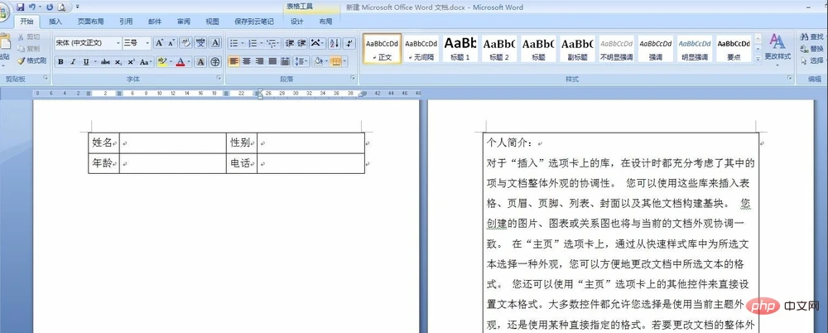The width and height of the screenshot is (828, 333).
Task: Click the Save icon in quick access toolbar
Action: (x=21, y=7)
